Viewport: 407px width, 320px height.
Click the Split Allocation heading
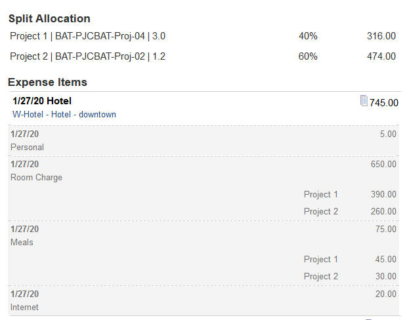point(49,18)
